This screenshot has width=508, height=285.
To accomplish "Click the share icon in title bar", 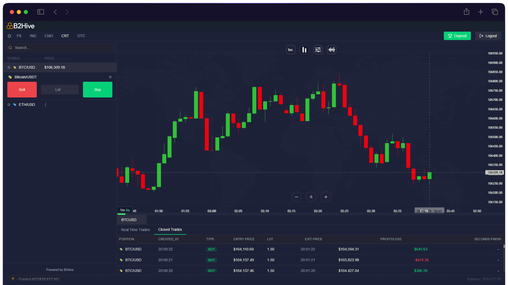I will coord(466,12).
